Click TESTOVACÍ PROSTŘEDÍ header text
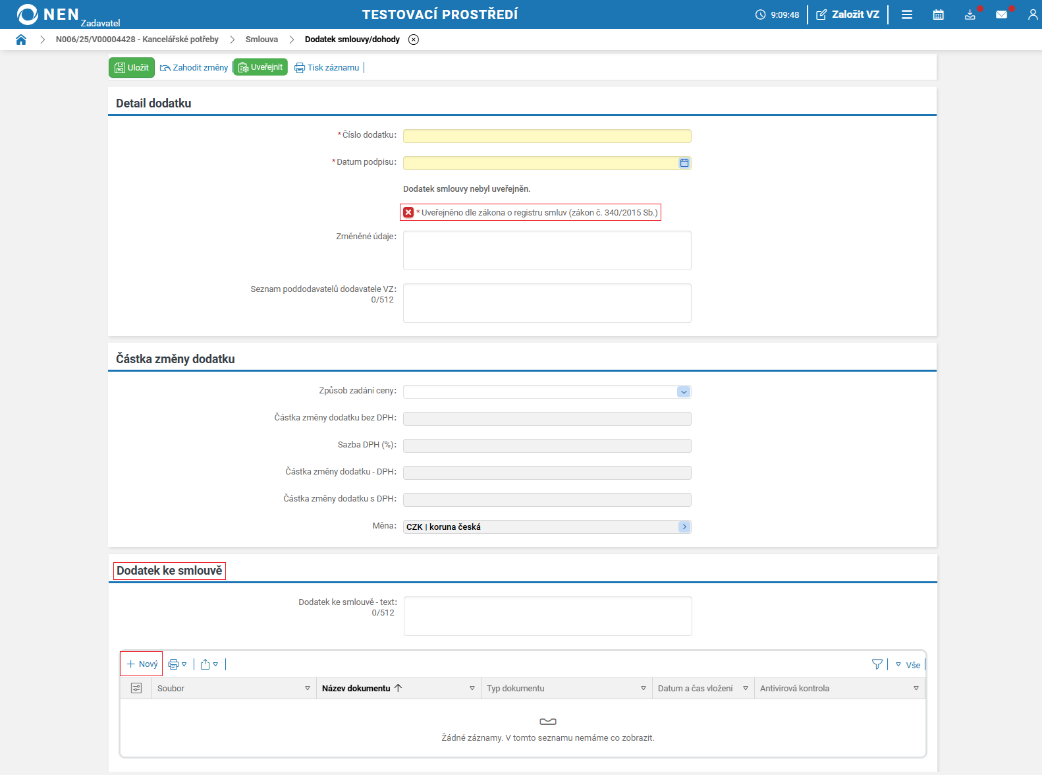1042x775 pixels. [x=440, y=14]
